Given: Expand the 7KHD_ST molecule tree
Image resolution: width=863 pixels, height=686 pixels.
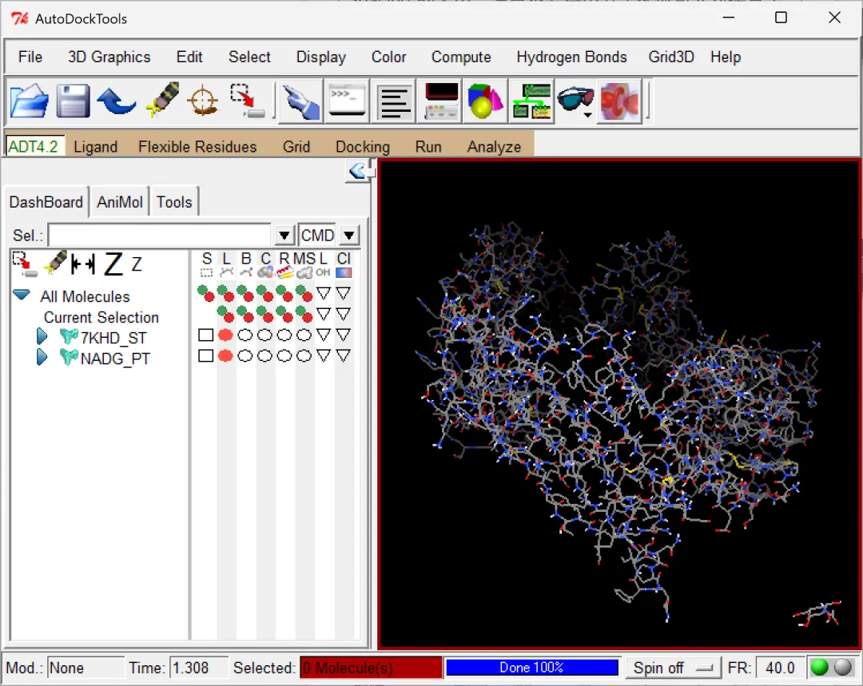Looking at the screenshot, I should coord(42,336).
